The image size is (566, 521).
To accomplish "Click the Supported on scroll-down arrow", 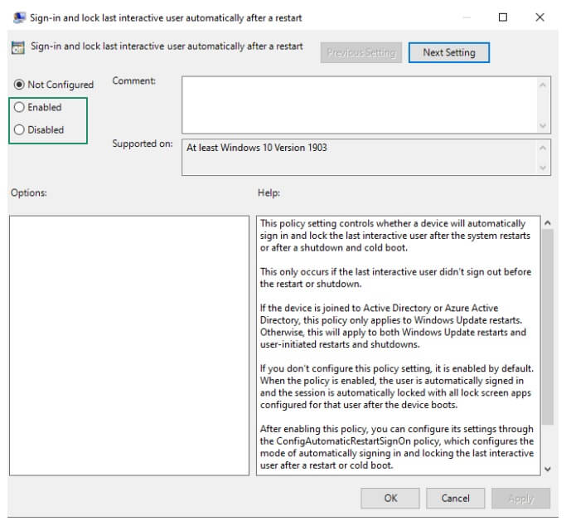I will (543, 168).
